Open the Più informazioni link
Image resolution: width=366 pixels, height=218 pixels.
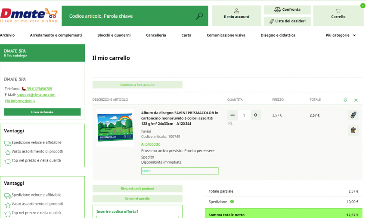20,101
